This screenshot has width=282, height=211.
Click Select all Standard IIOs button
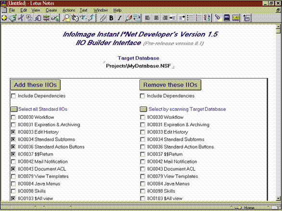(14, 109)
